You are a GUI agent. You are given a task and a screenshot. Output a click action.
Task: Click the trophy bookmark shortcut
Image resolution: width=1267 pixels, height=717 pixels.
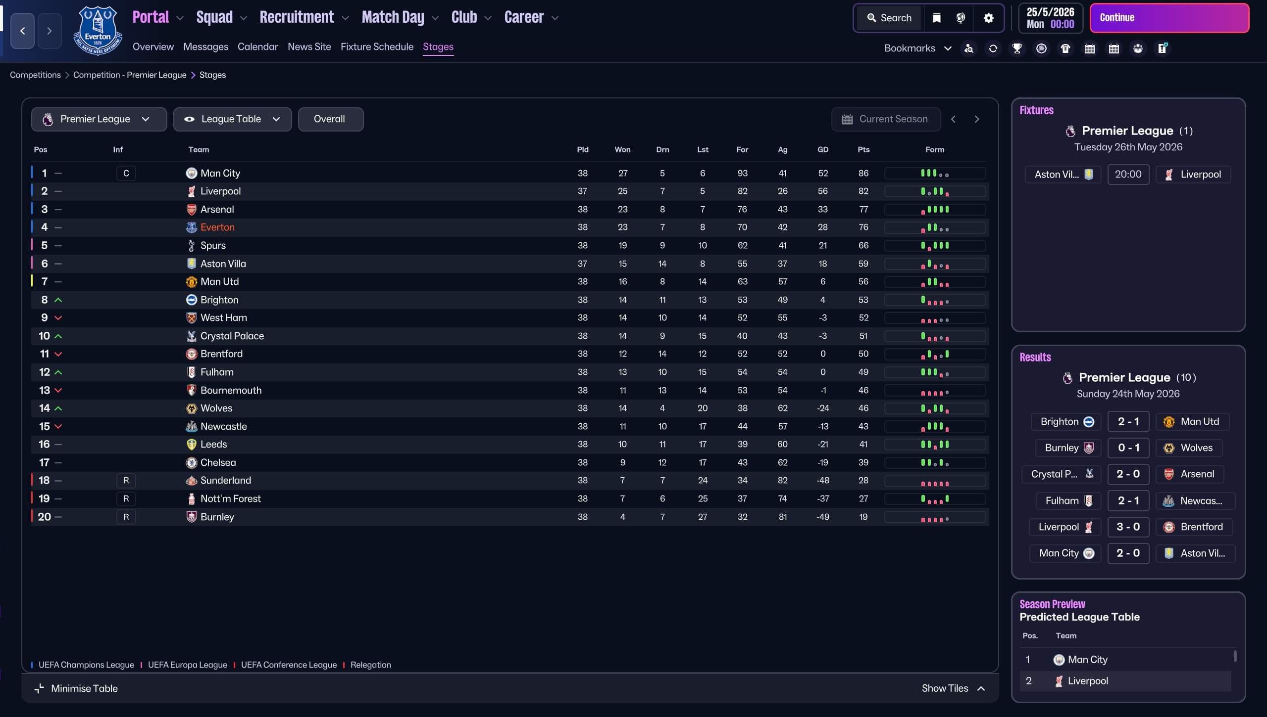(1017, 48)
